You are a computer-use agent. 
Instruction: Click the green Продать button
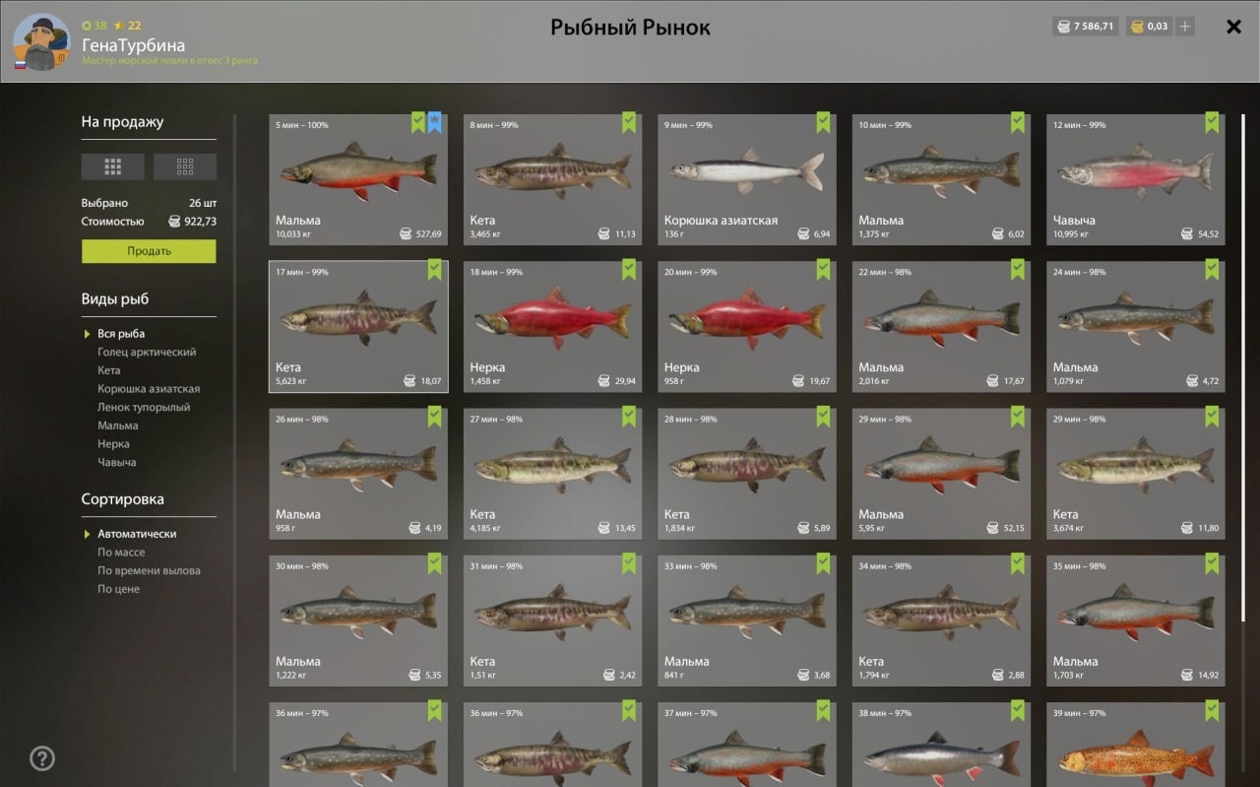tap(149, 251)
